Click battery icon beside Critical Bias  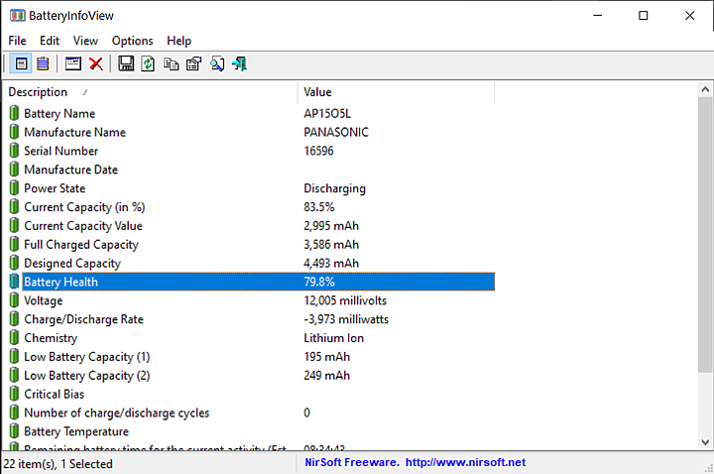click(15, 394)
